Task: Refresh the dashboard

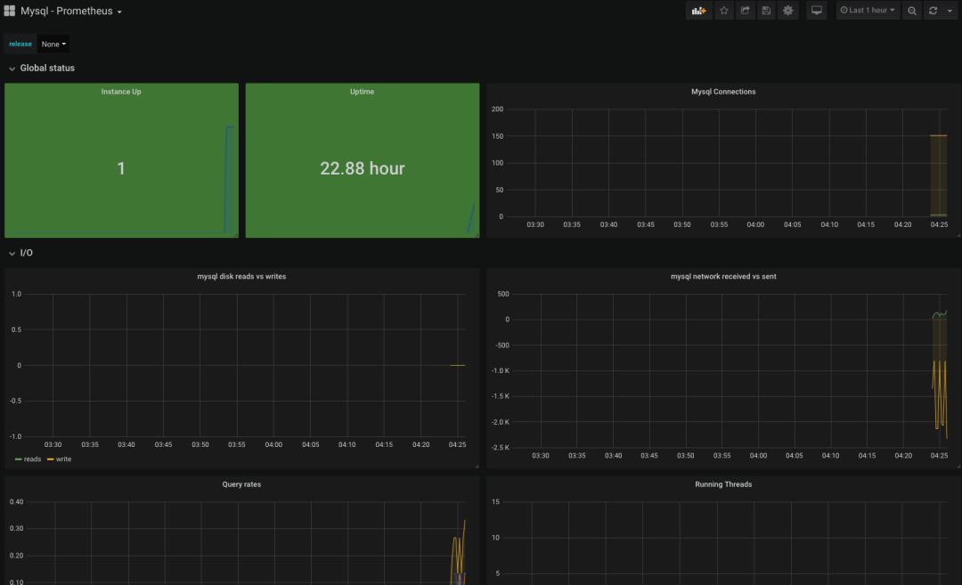Action: (933, 11)
